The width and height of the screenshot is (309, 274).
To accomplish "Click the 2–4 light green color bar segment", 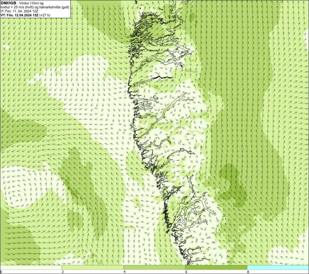I will coord(93,267).
